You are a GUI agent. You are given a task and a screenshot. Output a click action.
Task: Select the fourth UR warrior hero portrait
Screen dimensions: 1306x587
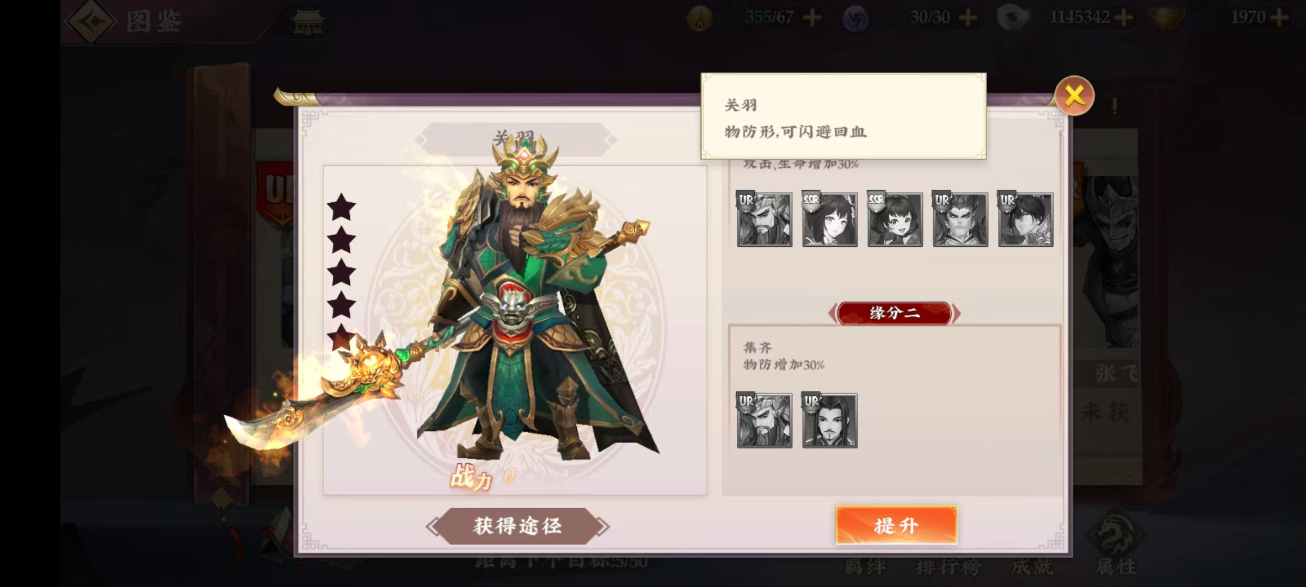point(960,219)
